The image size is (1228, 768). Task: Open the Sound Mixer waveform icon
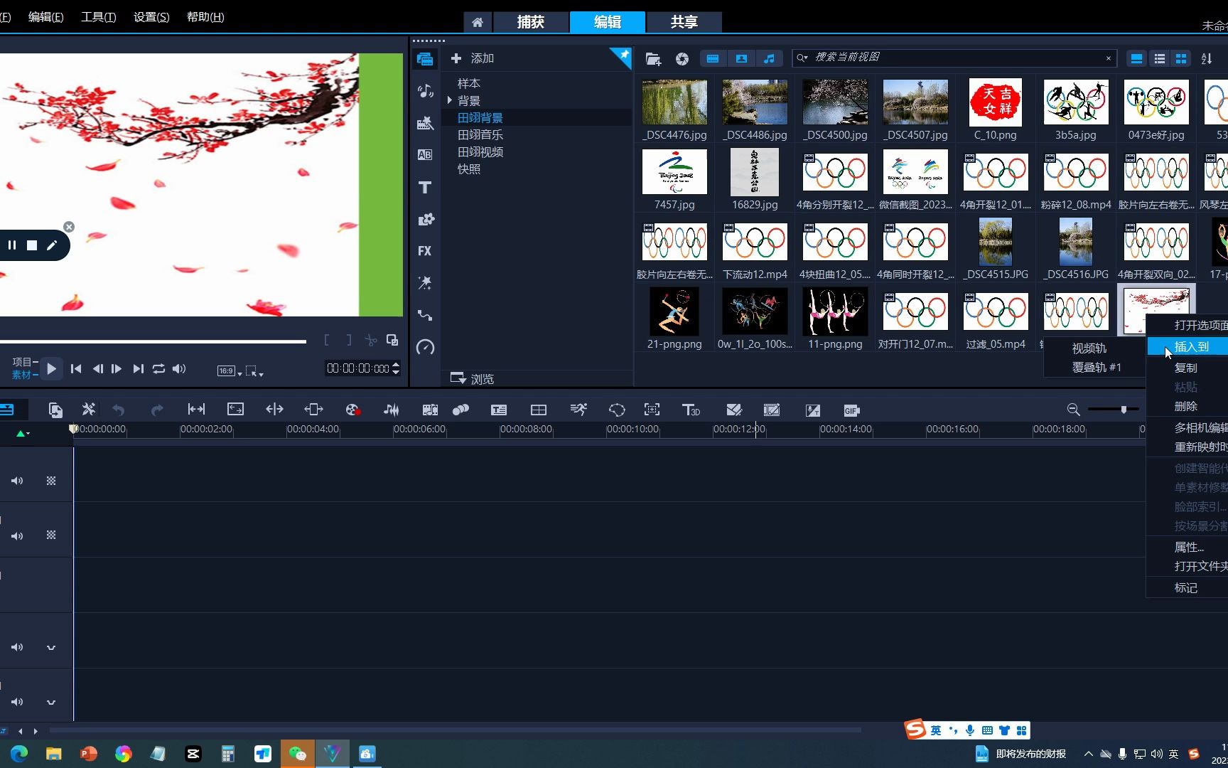[x=391, y=410]
